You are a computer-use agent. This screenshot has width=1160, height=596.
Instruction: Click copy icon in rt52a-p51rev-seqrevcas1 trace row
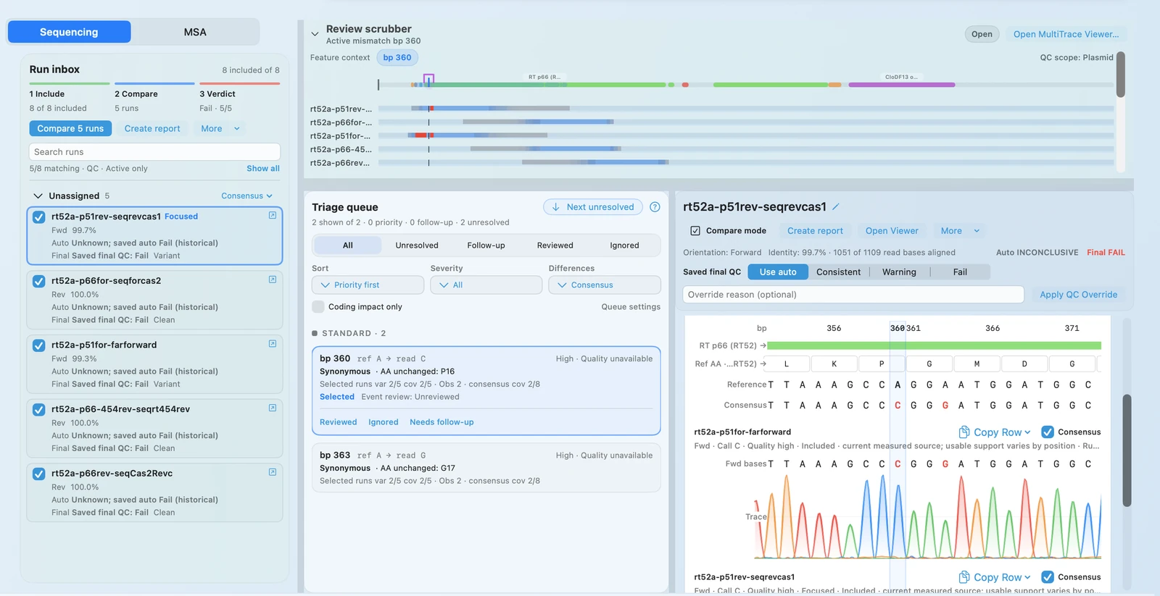coord(964,577)
